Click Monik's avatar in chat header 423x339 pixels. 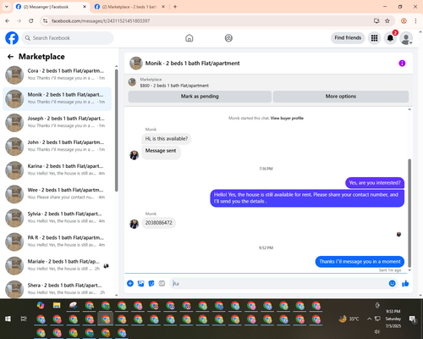[136, 64]
